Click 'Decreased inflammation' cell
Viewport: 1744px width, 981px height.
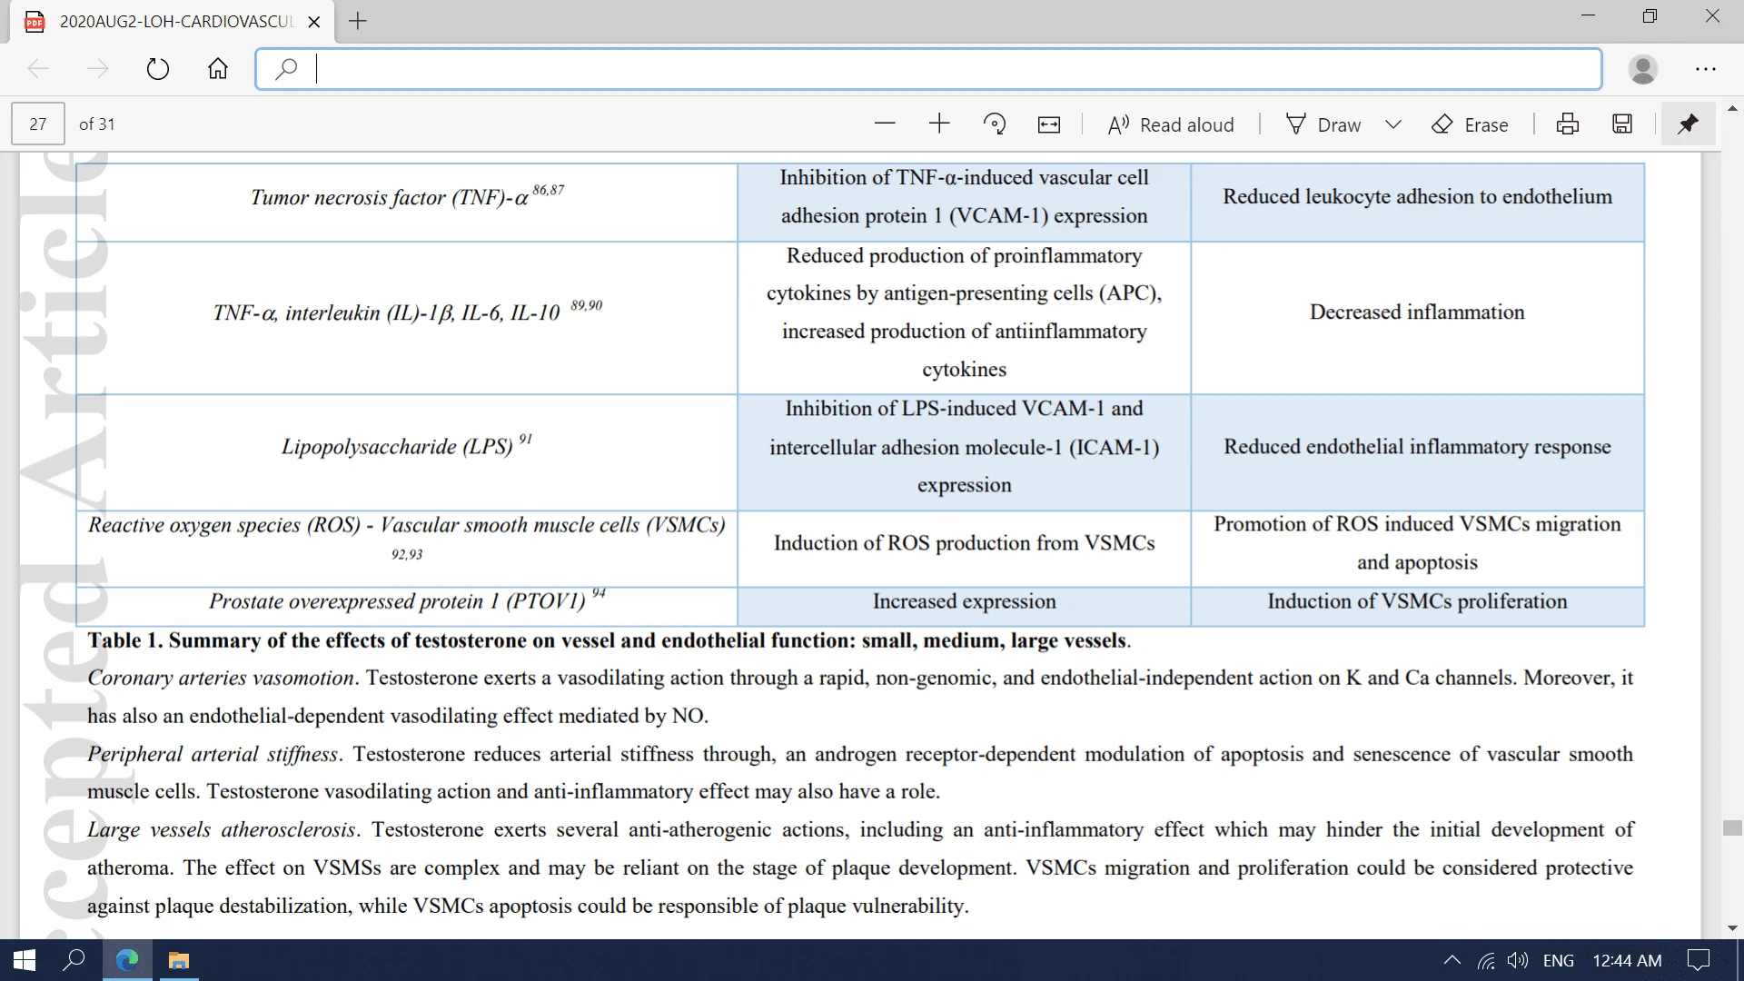(1417, 317)
